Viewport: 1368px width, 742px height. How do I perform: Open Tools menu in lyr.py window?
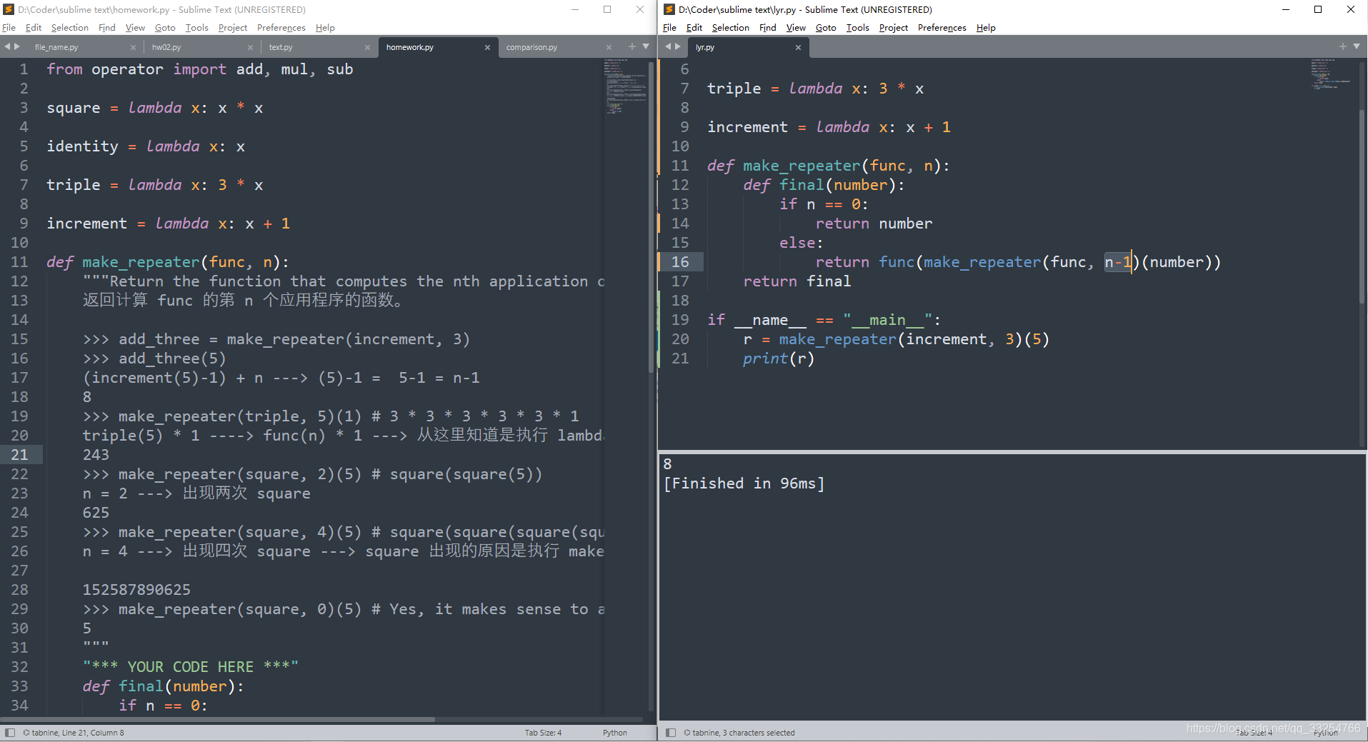[857, 28]
